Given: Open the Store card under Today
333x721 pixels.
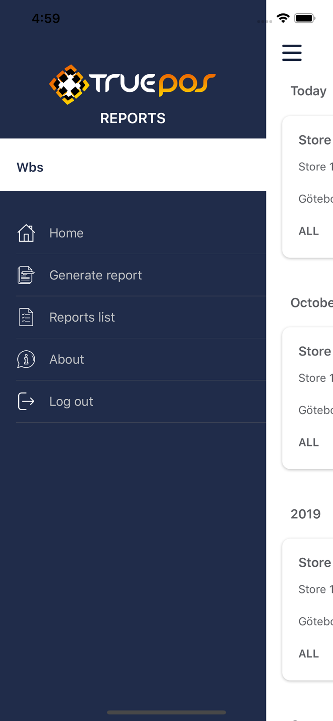Looking at the screenshot, I should 308,187.
